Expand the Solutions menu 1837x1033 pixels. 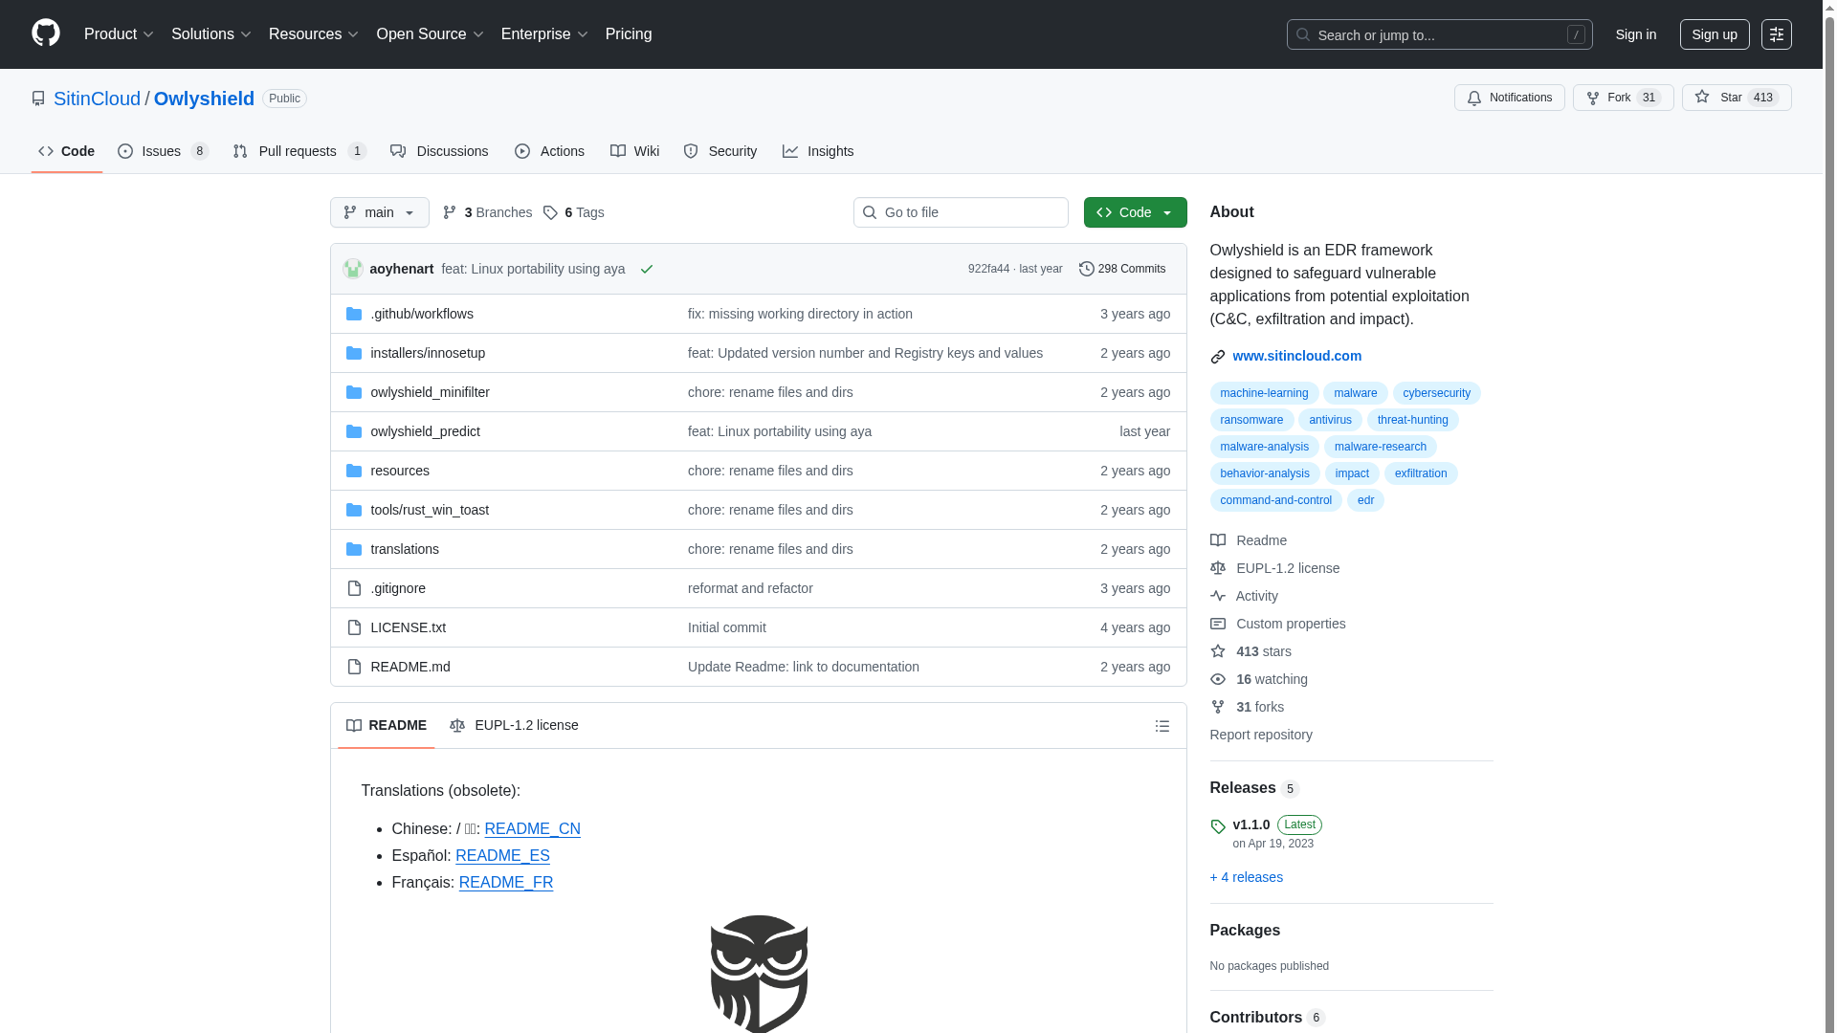point(210,34)
